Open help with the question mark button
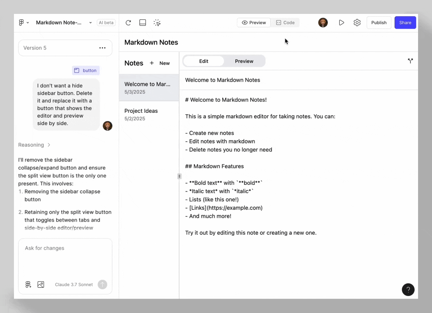The height and width of the screenshot is (313, 432). [x=408, y=290]
